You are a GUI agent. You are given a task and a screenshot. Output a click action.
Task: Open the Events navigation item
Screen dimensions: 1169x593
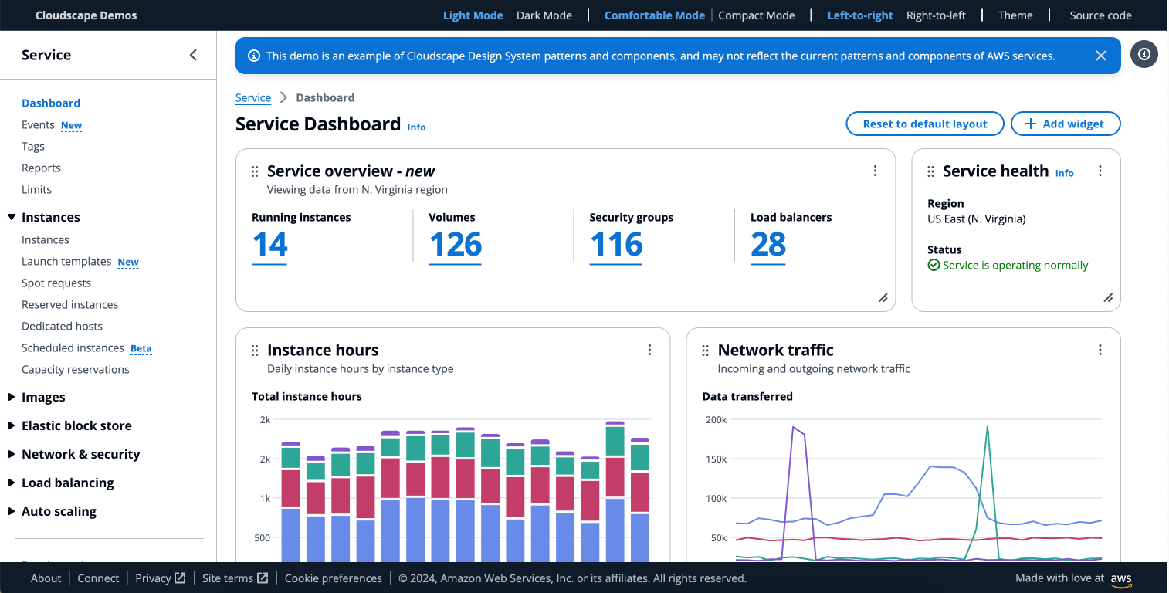click(38, 125)
